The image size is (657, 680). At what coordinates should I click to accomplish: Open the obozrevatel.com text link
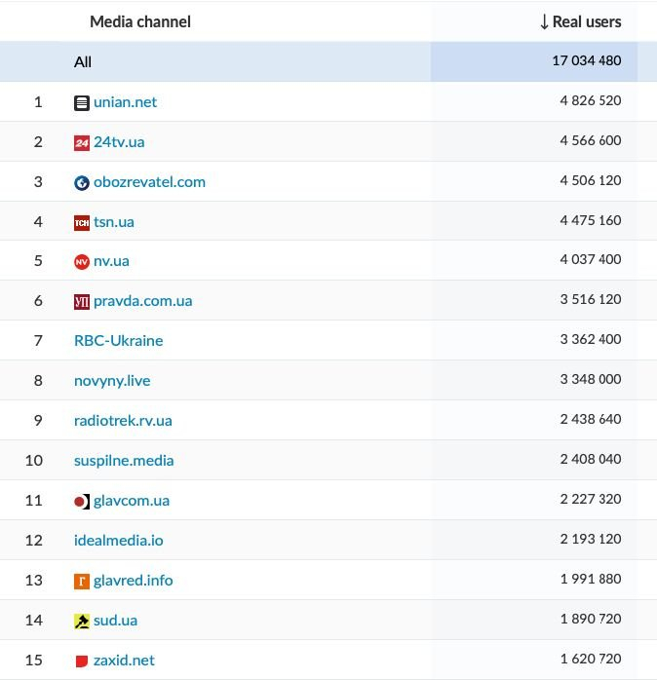click(150, 182)
